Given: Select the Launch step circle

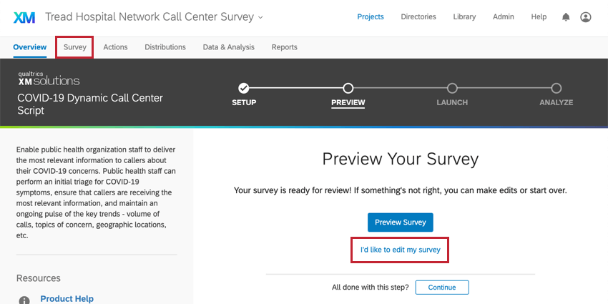Looking at the screenshot, I should pyautogui.click(x=452, y=89).
